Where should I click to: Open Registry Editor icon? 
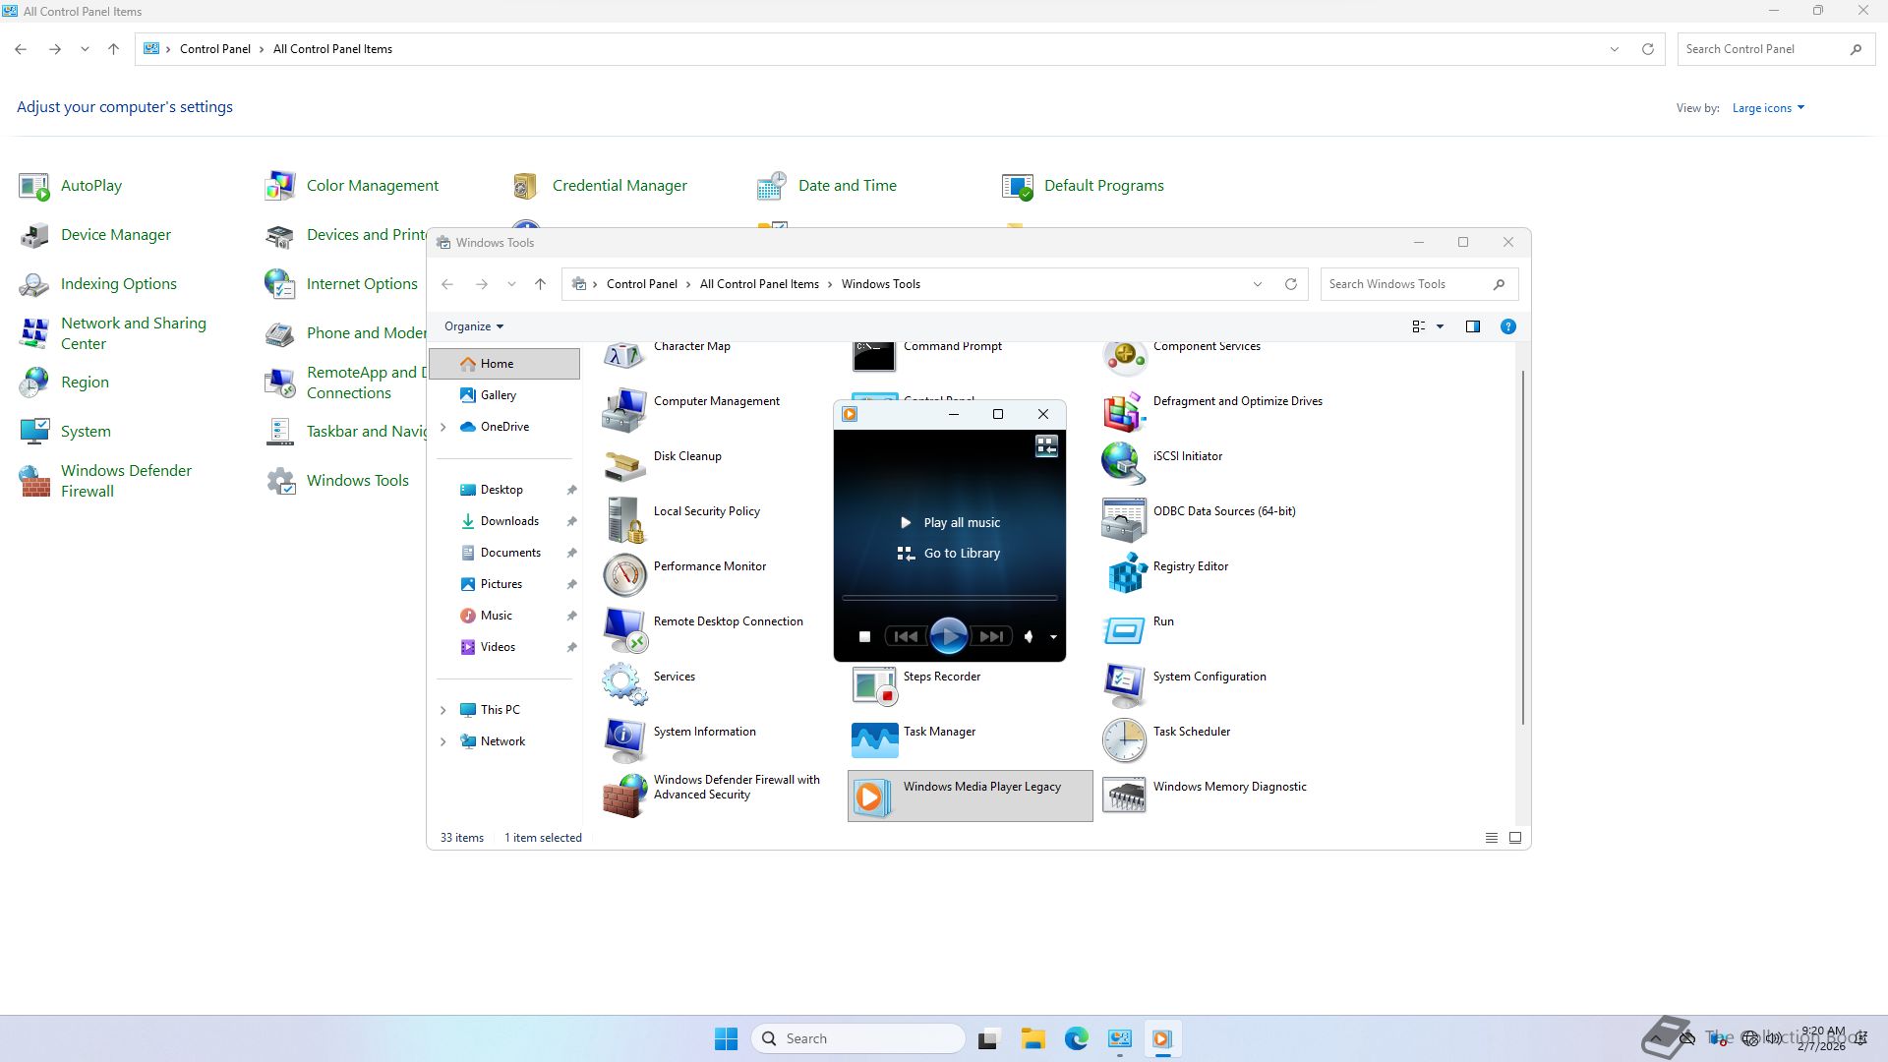(1125, 573)
